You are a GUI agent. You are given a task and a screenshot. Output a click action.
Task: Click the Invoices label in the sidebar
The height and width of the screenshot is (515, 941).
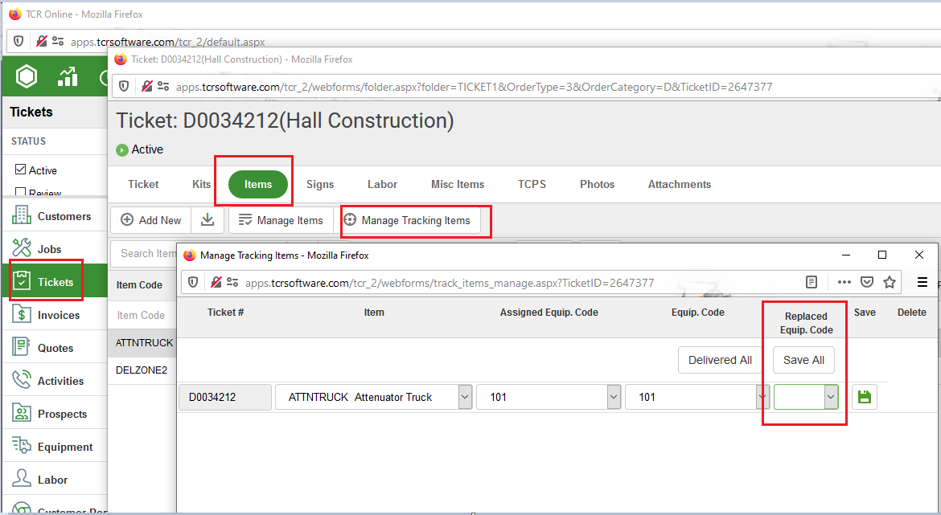58,315
